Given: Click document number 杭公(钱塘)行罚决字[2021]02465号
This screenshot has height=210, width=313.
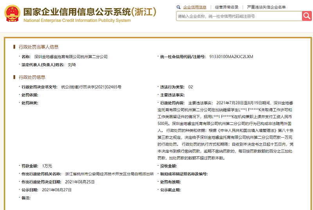Looking at the screenshot, I should point(91,87).
